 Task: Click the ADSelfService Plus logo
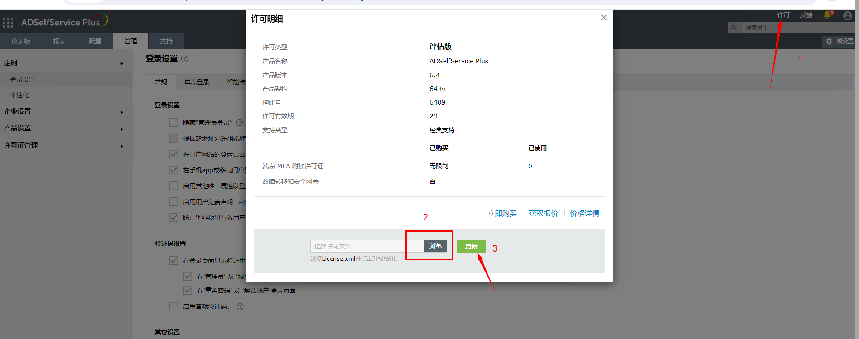point(64,21)
